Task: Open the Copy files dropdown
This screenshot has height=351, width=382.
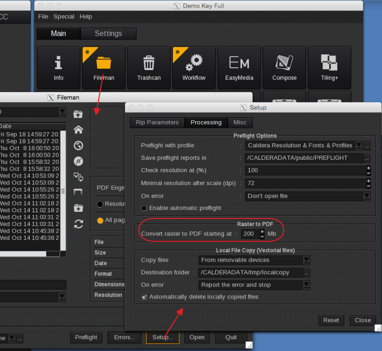Action: click(306, 260)
